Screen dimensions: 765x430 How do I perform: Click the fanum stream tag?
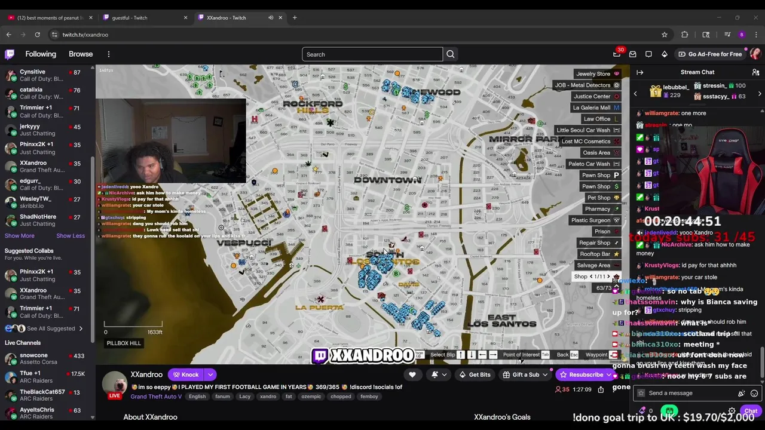pyautogui.click(x=222, y=397)
